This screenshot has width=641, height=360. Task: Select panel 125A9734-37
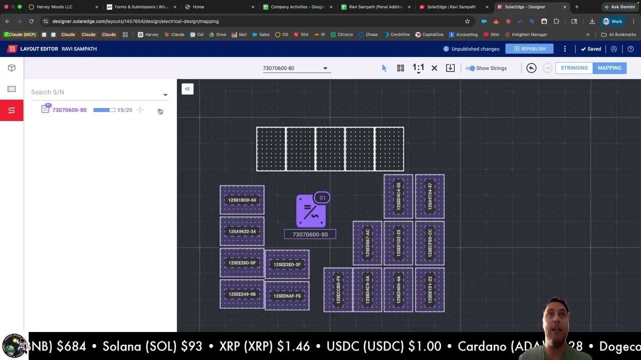pyautogui.click(x=430, y=196)
